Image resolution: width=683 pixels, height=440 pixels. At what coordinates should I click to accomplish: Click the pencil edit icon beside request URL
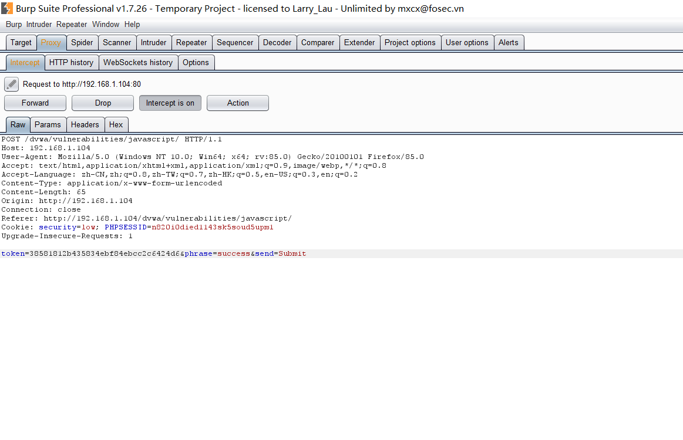[x=11, y=84]
